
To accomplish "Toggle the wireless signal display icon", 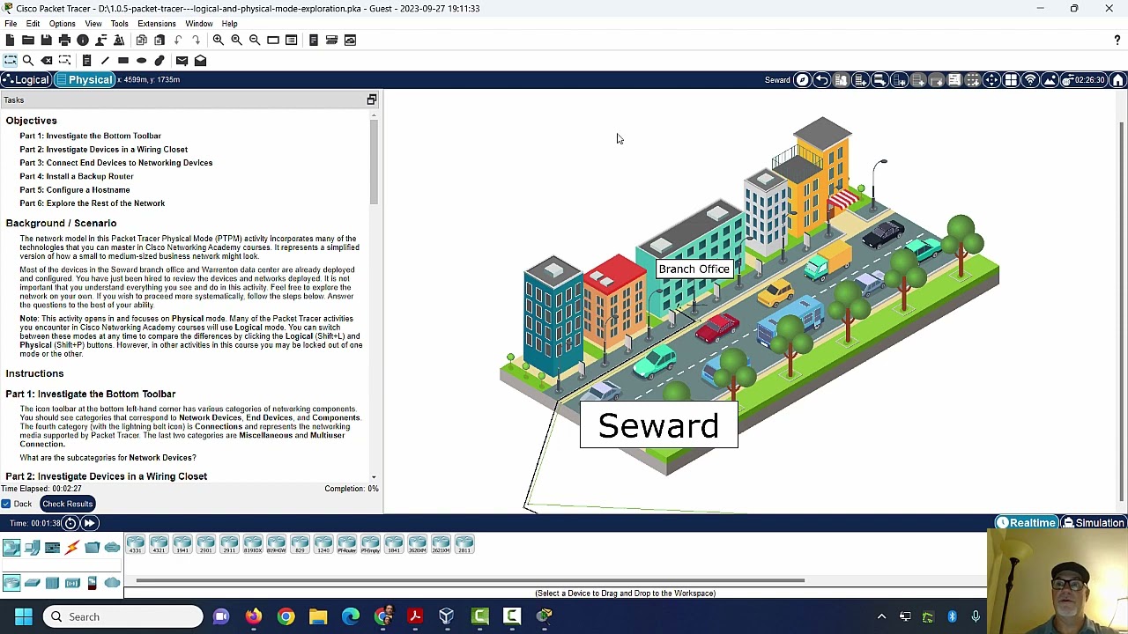I will (x=1030, y=80).
